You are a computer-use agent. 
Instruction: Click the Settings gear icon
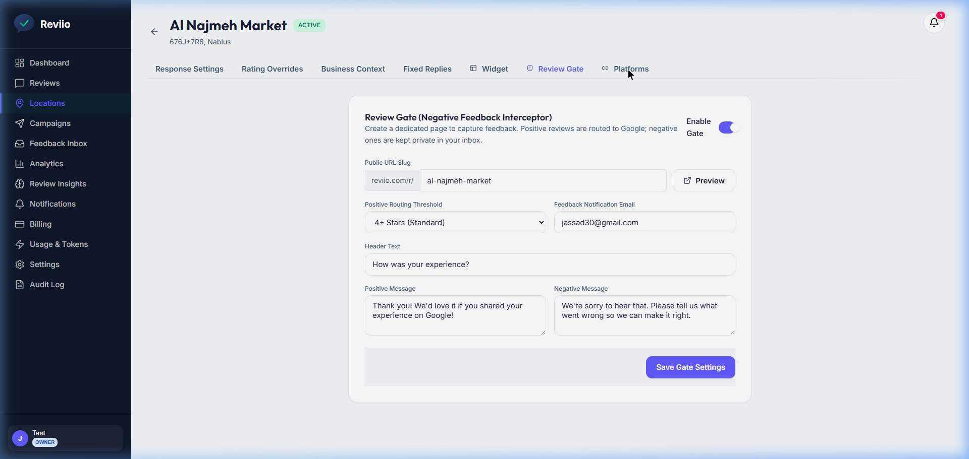click(20, 265)
